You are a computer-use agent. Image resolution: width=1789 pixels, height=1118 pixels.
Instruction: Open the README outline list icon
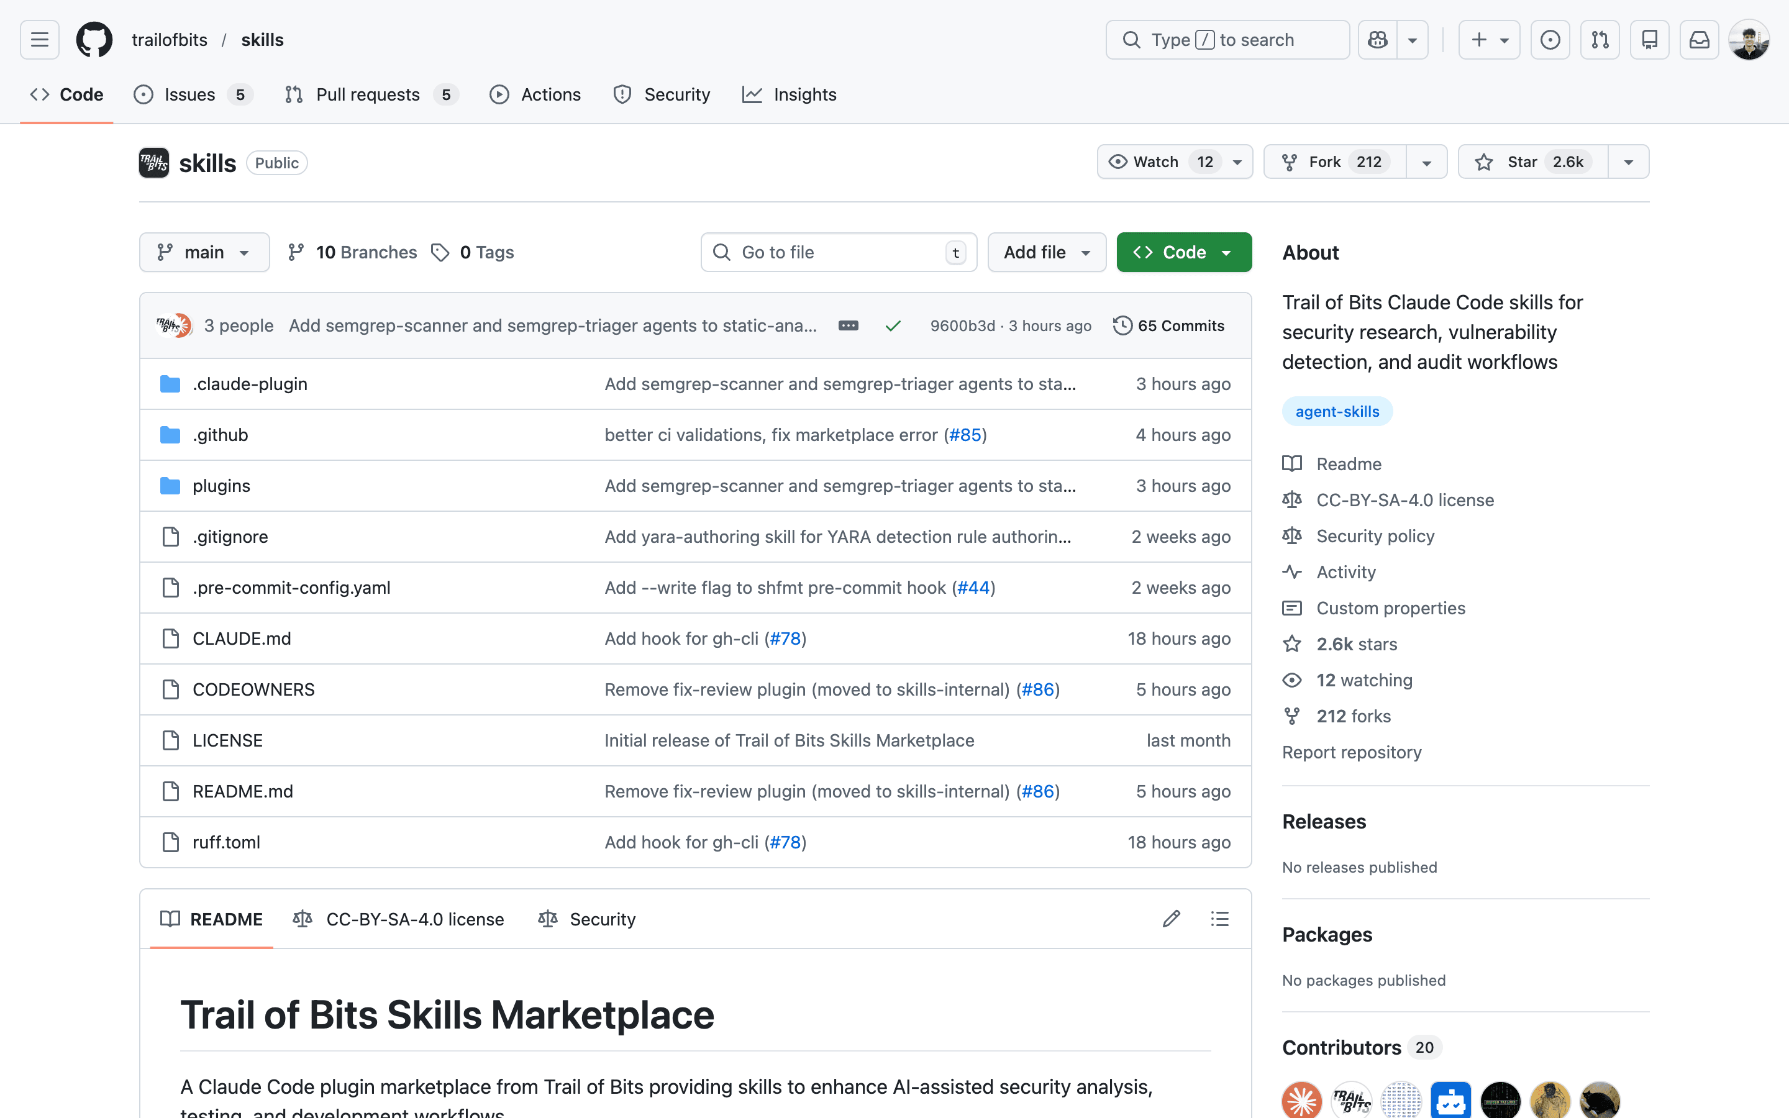[x=1220, y=919]
